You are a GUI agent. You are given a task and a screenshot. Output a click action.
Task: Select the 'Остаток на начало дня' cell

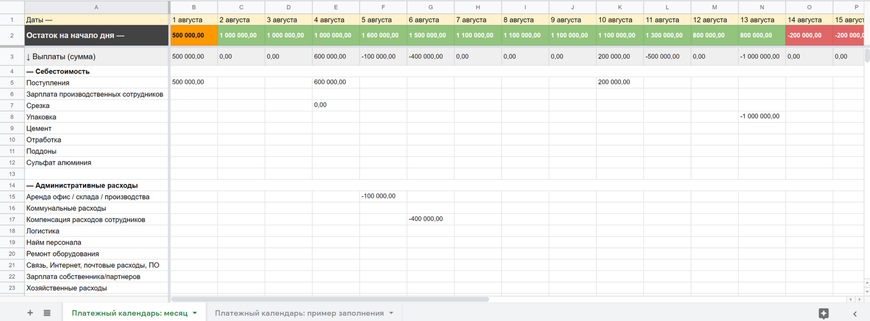(96, 35)
